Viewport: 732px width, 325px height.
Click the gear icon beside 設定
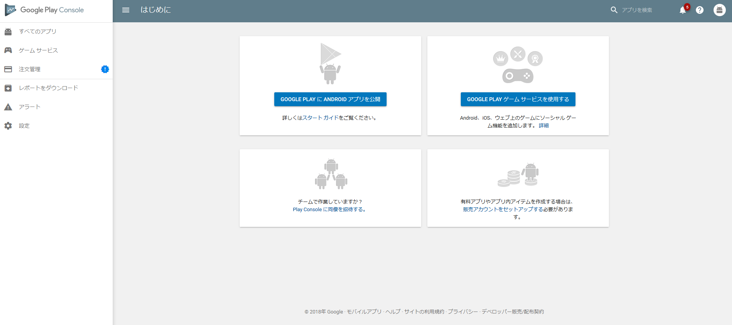click(x=8, y=126)
